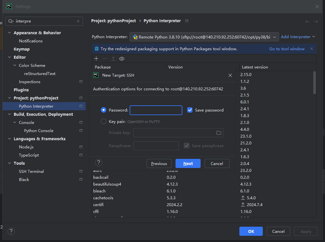Collapse the Color Scheme node

(15, 65)
